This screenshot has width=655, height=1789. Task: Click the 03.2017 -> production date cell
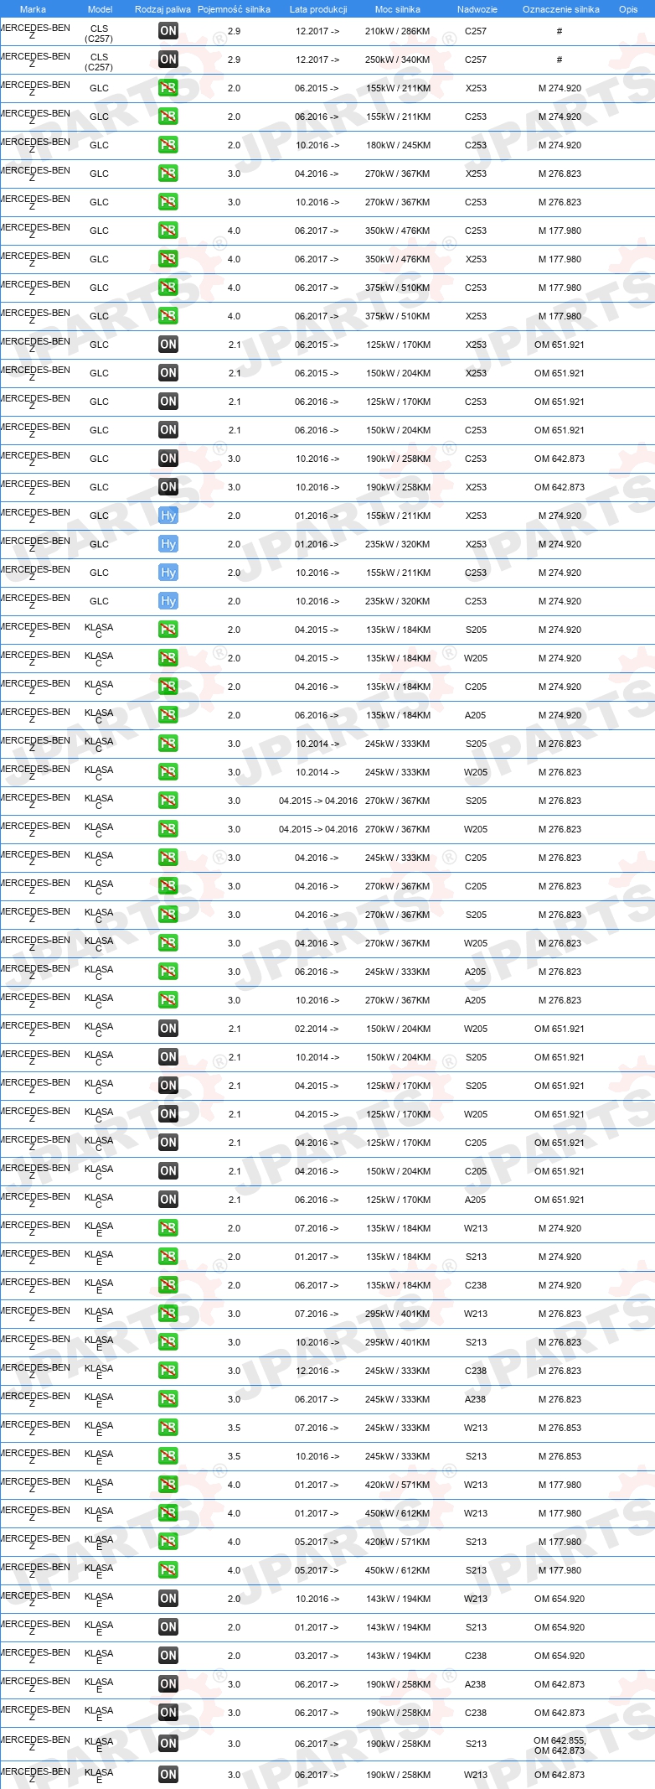(x=317, y=1656)
